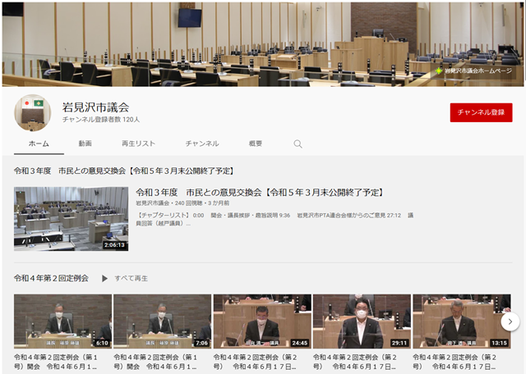Viewport: 526px width, 374px height.
Task: Open the 令和４年第２回定例会 section heading
Action: [51, 278]
